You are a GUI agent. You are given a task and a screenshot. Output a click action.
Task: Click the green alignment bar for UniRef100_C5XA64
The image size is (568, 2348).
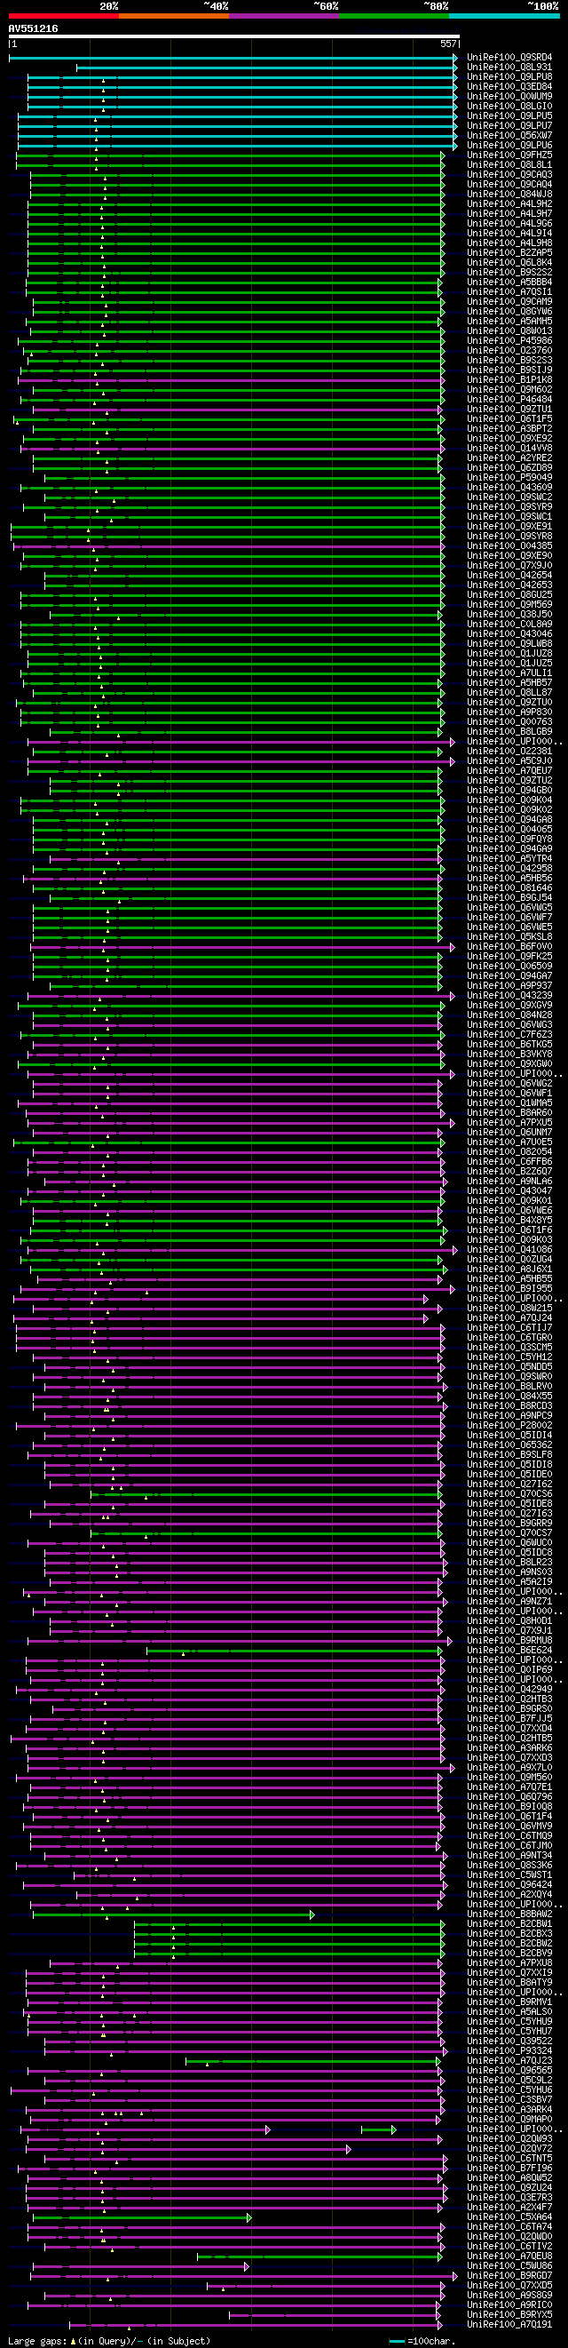tap(142, 2217)
